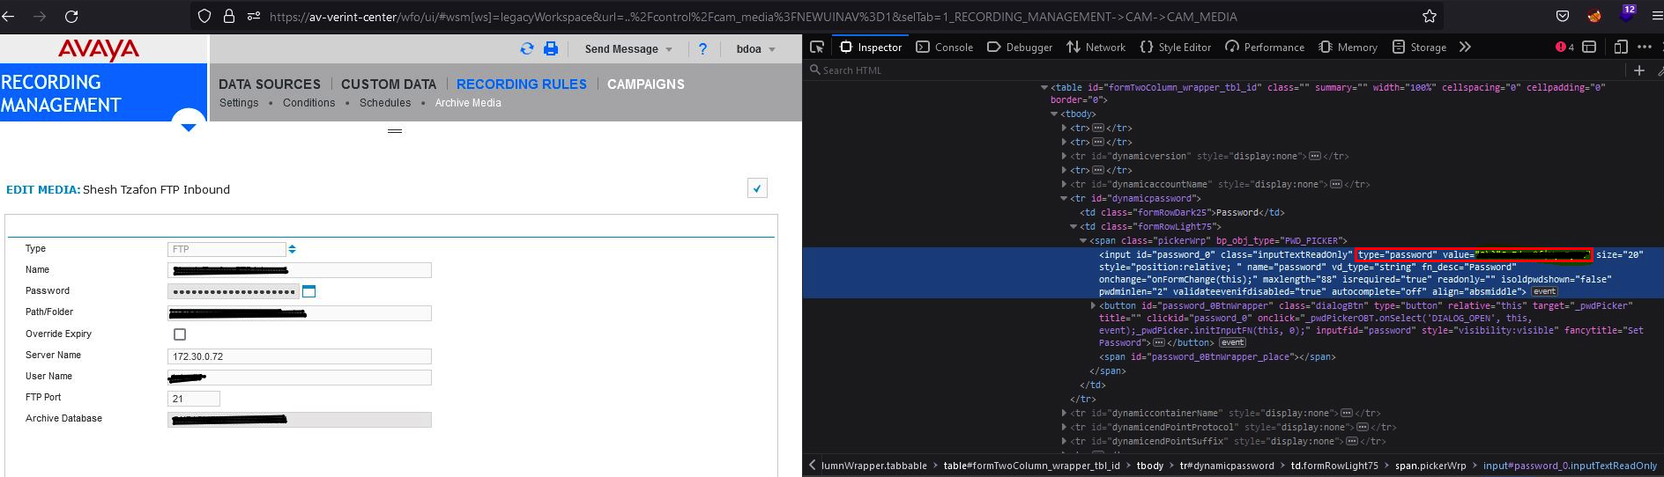Image resolution: width=1664 pixels, height=477 pixels.
Task: Toggle the Override Expiry checkbox
Action: click(180, 334)
